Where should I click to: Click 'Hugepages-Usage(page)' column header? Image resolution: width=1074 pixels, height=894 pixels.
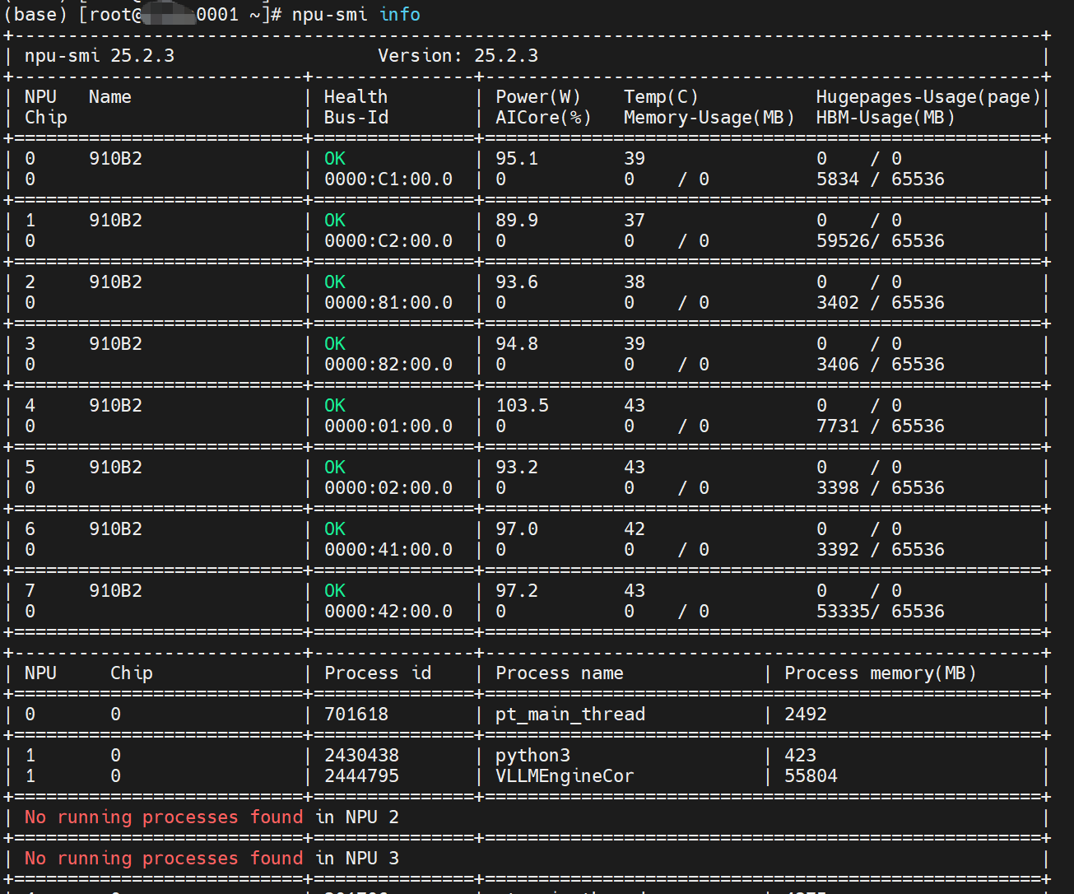pyautogui.click(x=928, y=97)
